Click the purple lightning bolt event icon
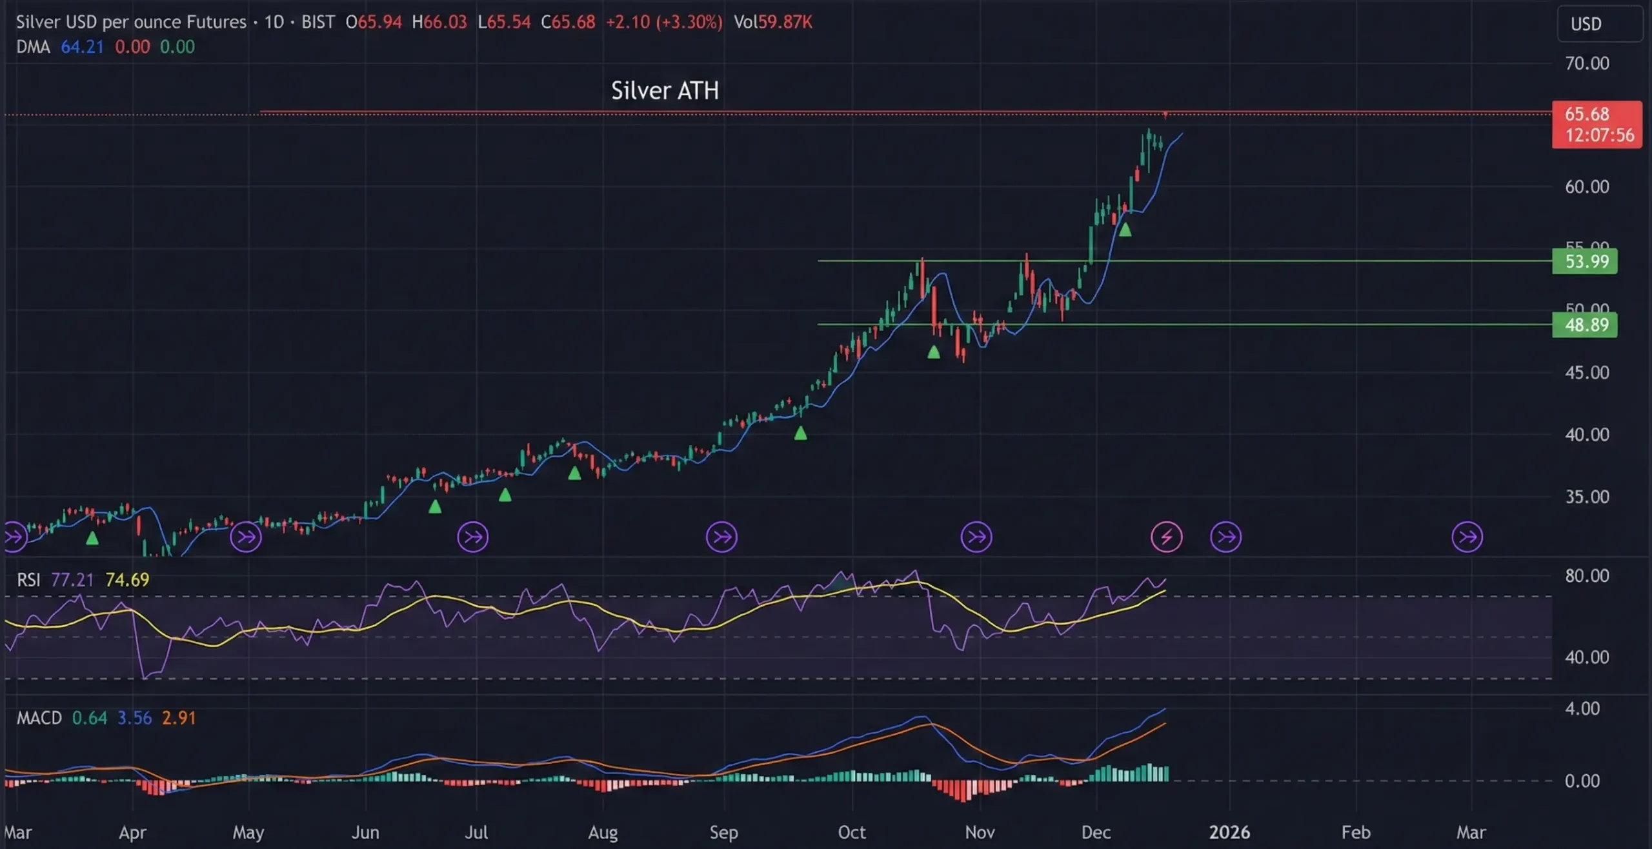This screenshot has height=849, width=1652. click(1166, 537)
